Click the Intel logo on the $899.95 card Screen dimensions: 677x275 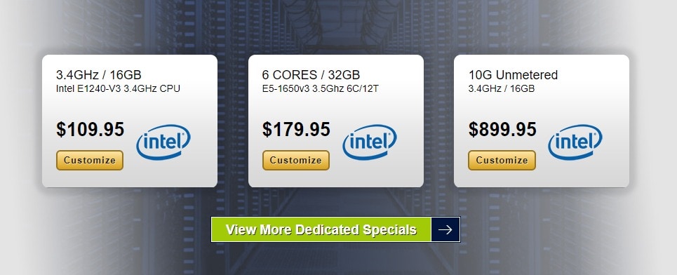click(x=575, y=142)
